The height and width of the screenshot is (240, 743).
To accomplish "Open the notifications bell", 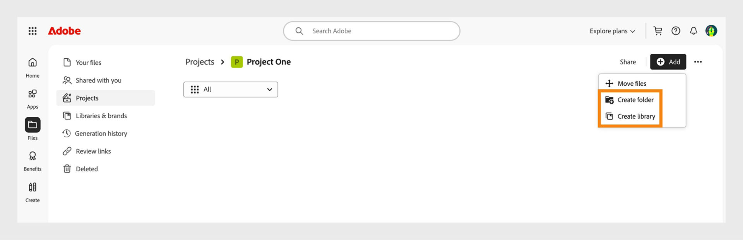I will tap(693, 31).
